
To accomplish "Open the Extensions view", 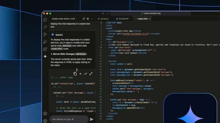I will 45,49.
